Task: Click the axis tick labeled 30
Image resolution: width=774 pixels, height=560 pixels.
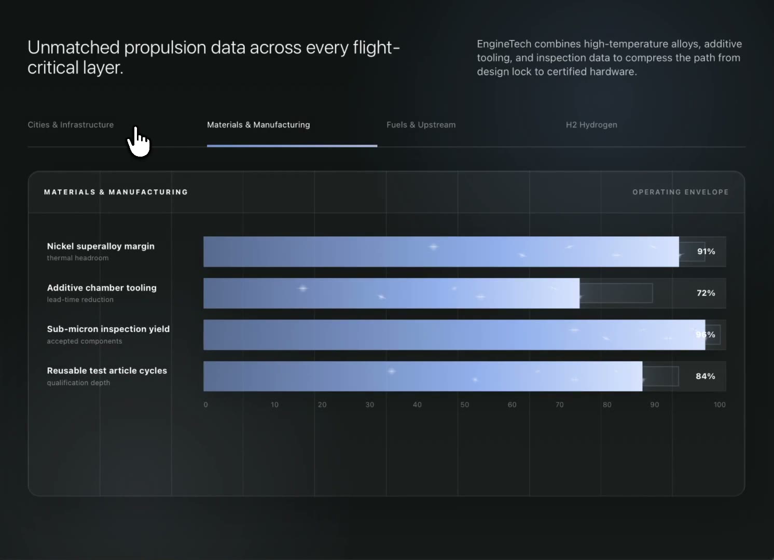Action: coord(370,404)
